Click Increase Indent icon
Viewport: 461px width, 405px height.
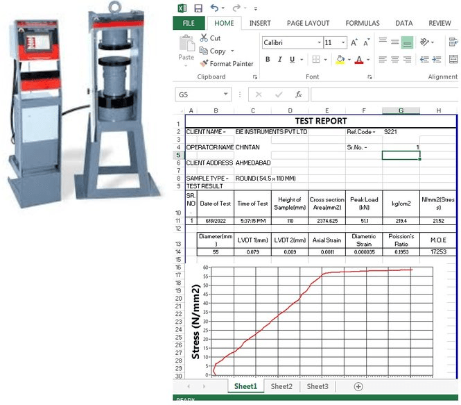pyautogui.click(x=437, y=60)
